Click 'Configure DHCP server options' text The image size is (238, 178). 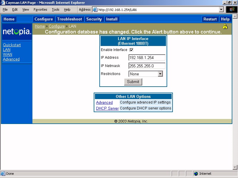coord(145,108)
